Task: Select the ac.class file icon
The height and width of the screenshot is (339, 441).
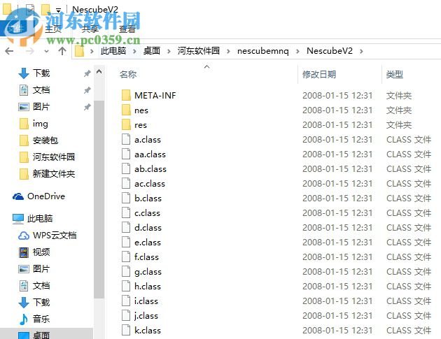Action: [126, 183]
